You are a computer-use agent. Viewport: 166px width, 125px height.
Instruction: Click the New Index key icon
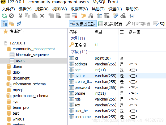[83, 16]
